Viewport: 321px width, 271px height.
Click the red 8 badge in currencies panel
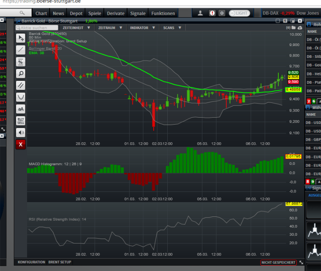(308, 182)
